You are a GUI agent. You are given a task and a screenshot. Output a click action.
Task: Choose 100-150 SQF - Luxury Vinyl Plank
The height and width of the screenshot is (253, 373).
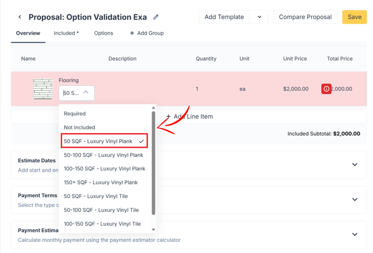(x=104, y=169)
